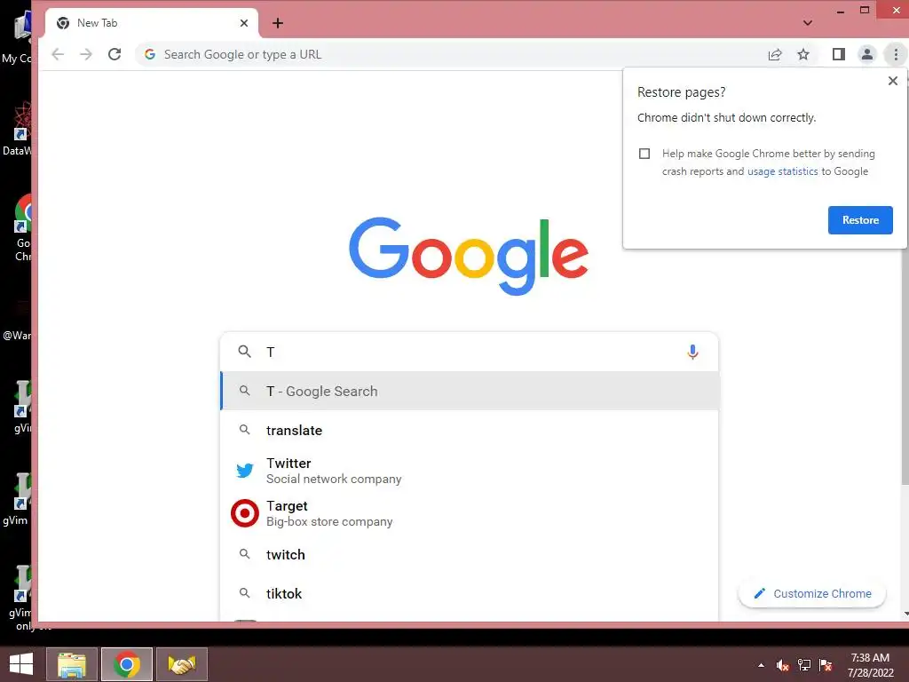The width and height of the screenshot is (909, 682).
Task: Enable sending crash reports checkbox
Action: click(x=644, y=154)
